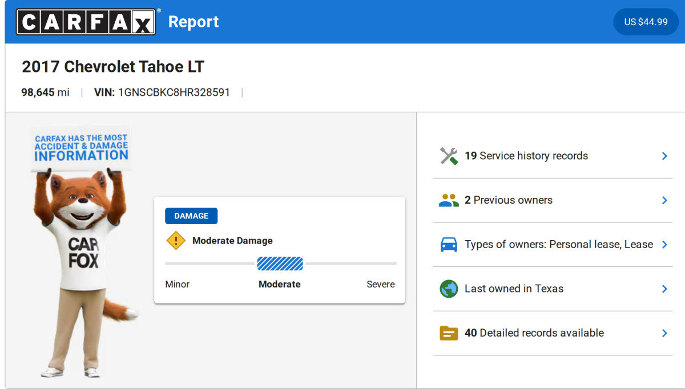Viewport: 685px width, 389px height.
Task: Select the blue DAMAGE badge
Action: pos(191,216)
